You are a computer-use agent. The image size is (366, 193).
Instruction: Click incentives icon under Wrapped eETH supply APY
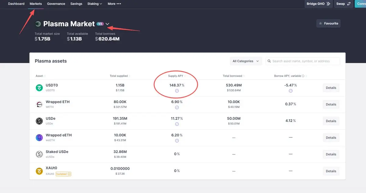click(x=177, y=141)
